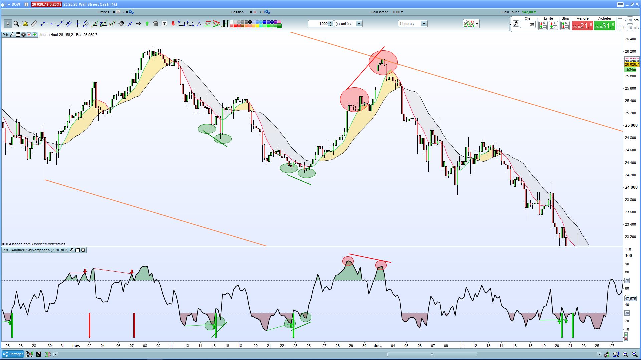This screenshot has width=641, height=360.
Task: Enable the L limit checkbox
Action: pos(620,28)
